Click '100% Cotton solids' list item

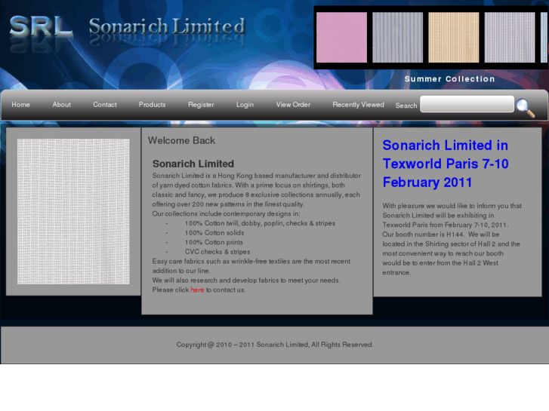pos(214,233)
